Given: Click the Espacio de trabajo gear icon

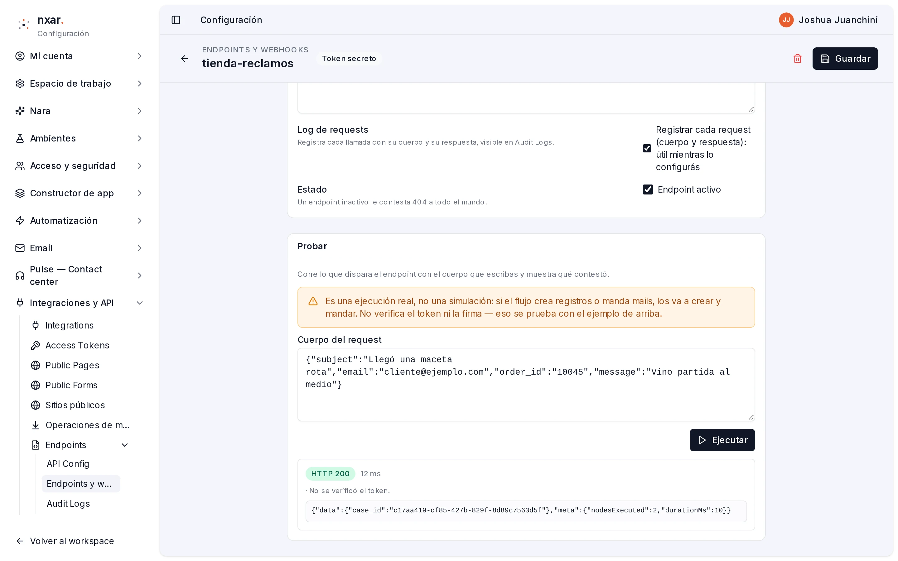Looking at the screenshot, I should tap(20, 84).
